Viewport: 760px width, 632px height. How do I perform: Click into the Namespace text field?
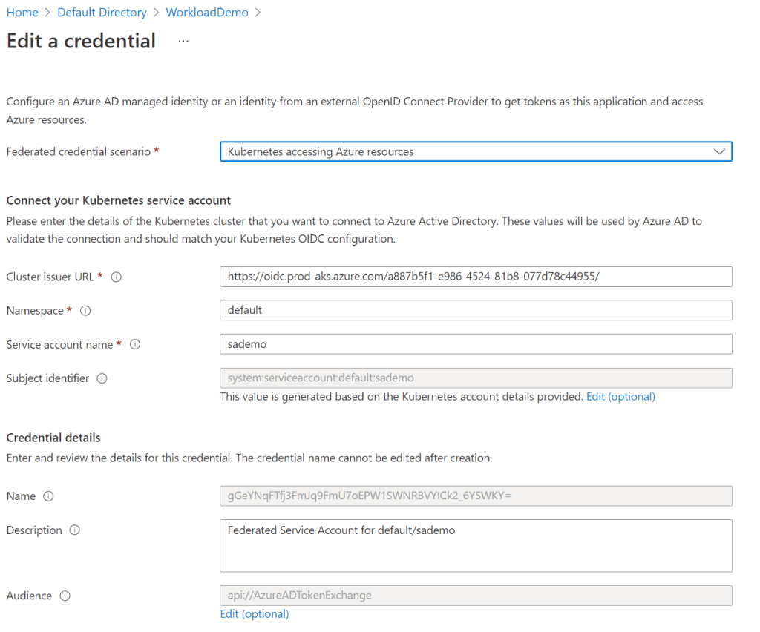(475, 310)
